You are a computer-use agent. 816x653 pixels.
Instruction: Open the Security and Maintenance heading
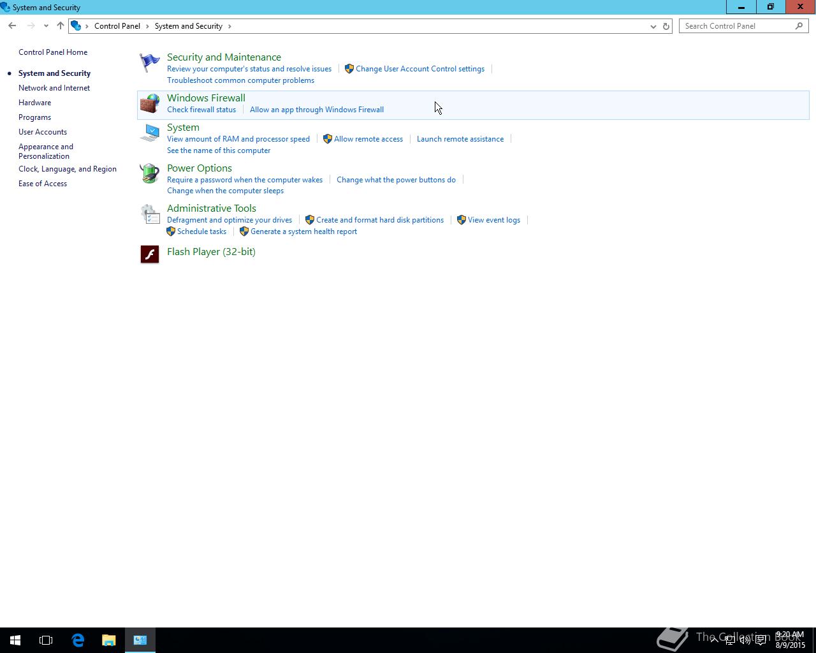224,57
